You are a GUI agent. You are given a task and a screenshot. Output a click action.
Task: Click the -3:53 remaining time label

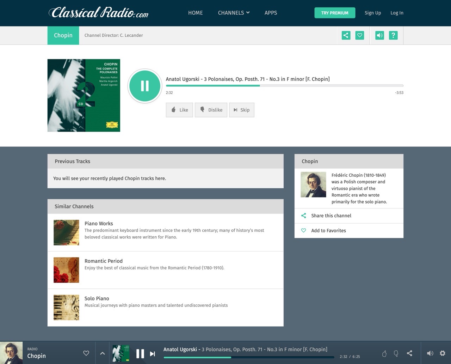point(399,92)
